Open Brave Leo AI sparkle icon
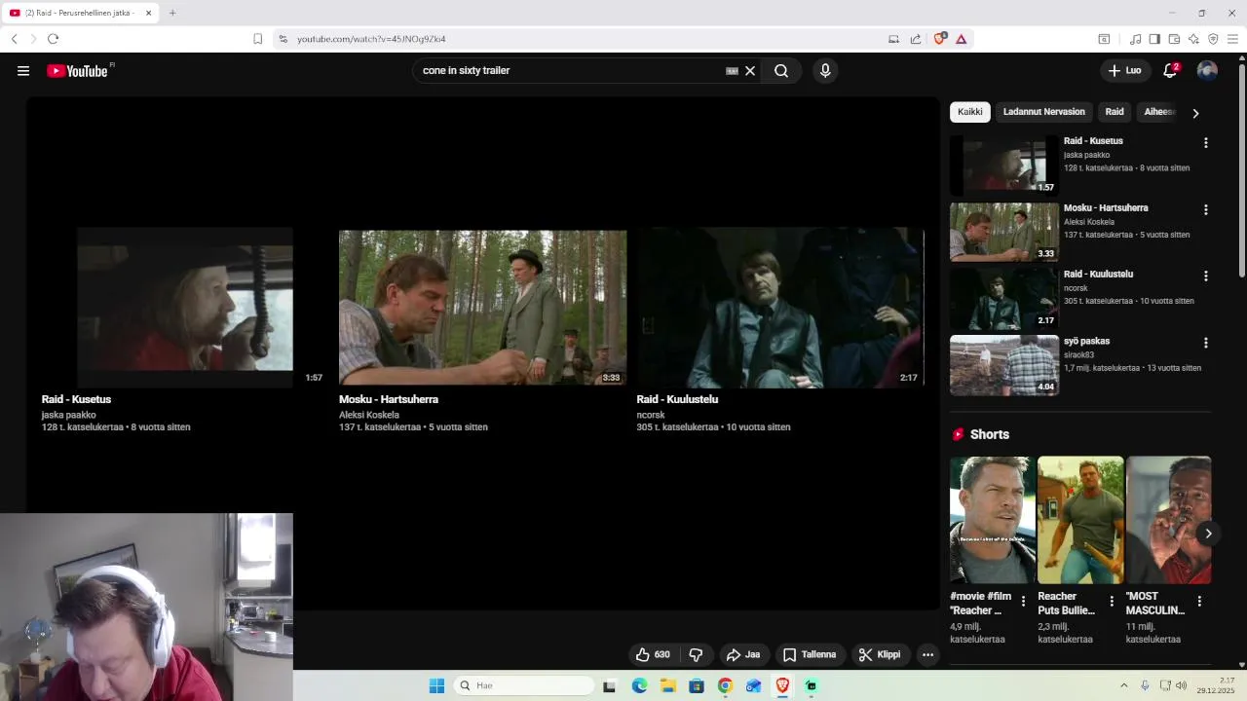 click(x=1193, y=39)
